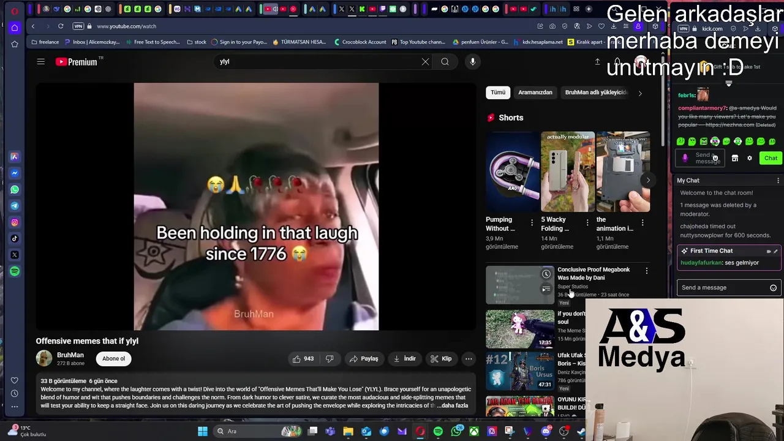Add Megabonk video to queue
Viewport: 784px width, 441px height.
[546, 289]
